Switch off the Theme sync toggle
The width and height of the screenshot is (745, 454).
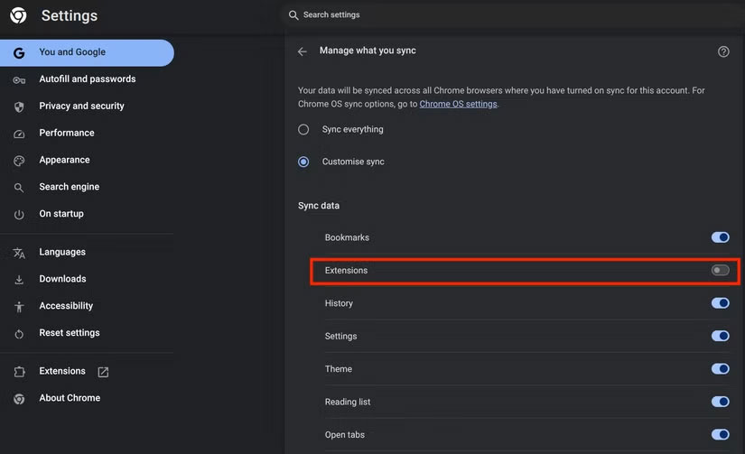720,369
